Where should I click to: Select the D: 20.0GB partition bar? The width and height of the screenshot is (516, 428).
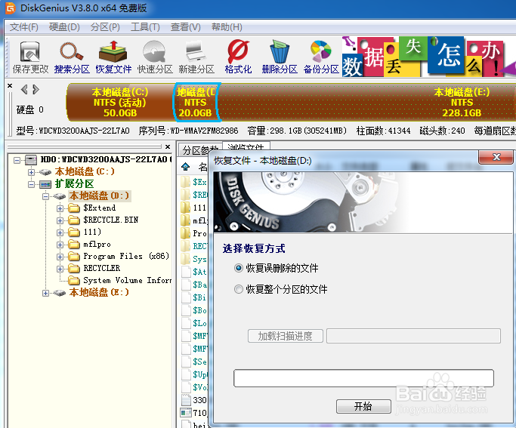click(196, 102)
